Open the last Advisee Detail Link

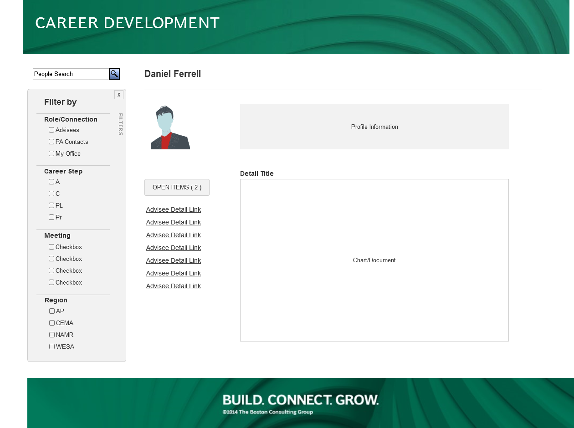click(x=174, y=286)
